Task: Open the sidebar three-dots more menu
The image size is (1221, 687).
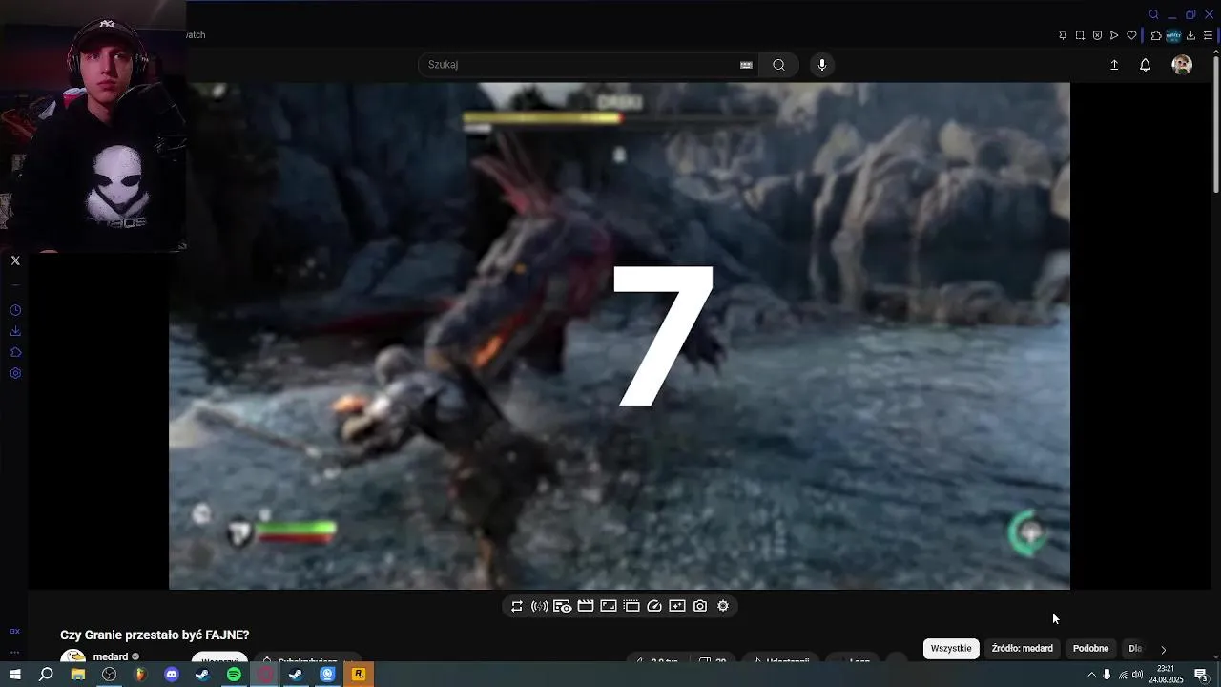Action: 14,653
